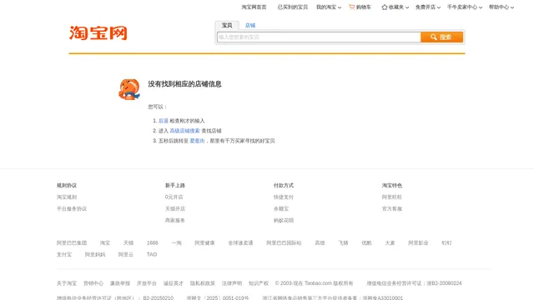Open 购物车 in top bar
Screen dimensions: 534x300
(x=364, y=7)
